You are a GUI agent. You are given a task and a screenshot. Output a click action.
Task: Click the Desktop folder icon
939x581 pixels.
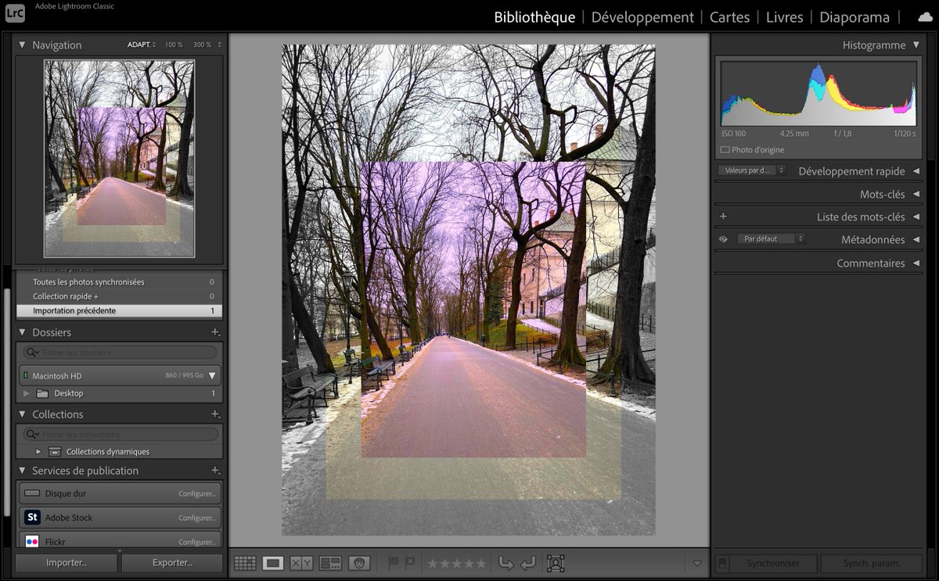coord(42,393)
